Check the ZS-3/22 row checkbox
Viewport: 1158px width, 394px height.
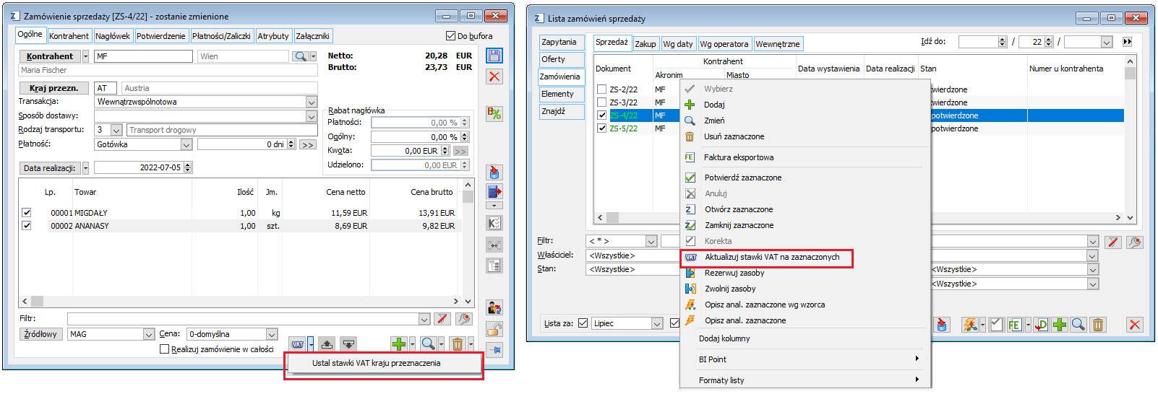(x=602, y=102)
